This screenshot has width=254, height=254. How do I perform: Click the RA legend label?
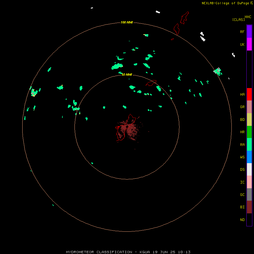tap(242, 145)
